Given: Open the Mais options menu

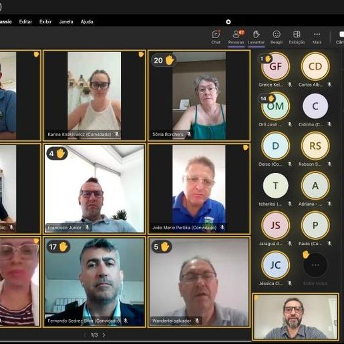Looking at the screenshot, I should 317,37.
